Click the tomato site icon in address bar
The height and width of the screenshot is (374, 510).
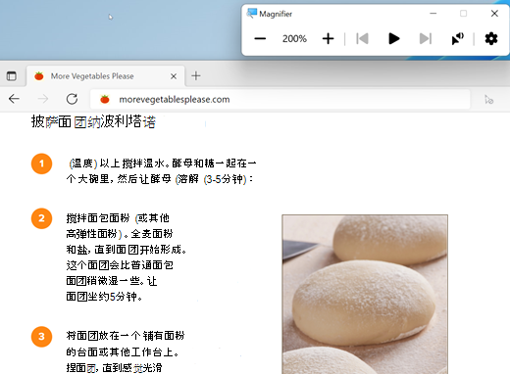(105, 99)
